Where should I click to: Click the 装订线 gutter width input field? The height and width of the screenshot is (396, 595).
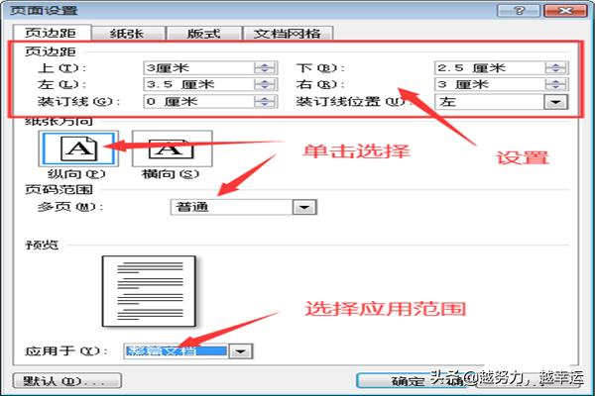coord(198,102)
